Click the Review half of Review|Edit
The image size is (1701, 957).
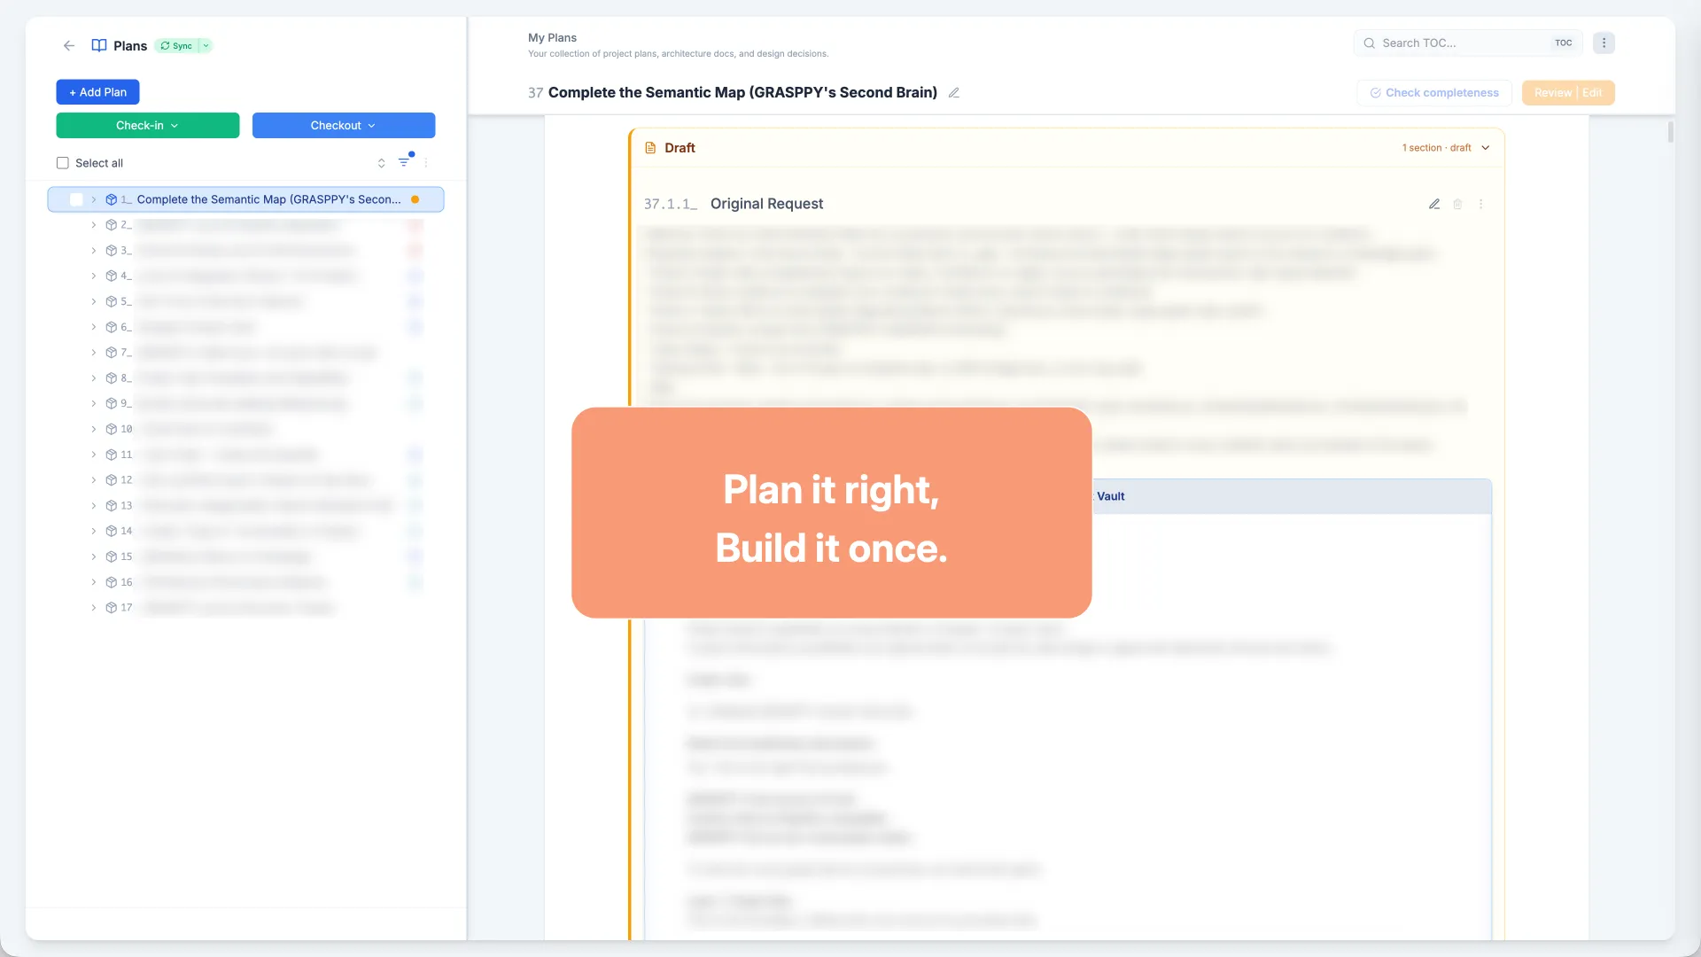coord(1553,93)
